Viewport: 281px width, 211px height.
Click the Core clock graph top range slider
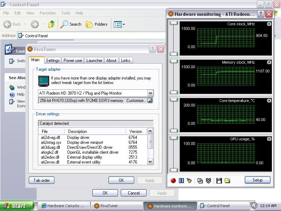174,23
